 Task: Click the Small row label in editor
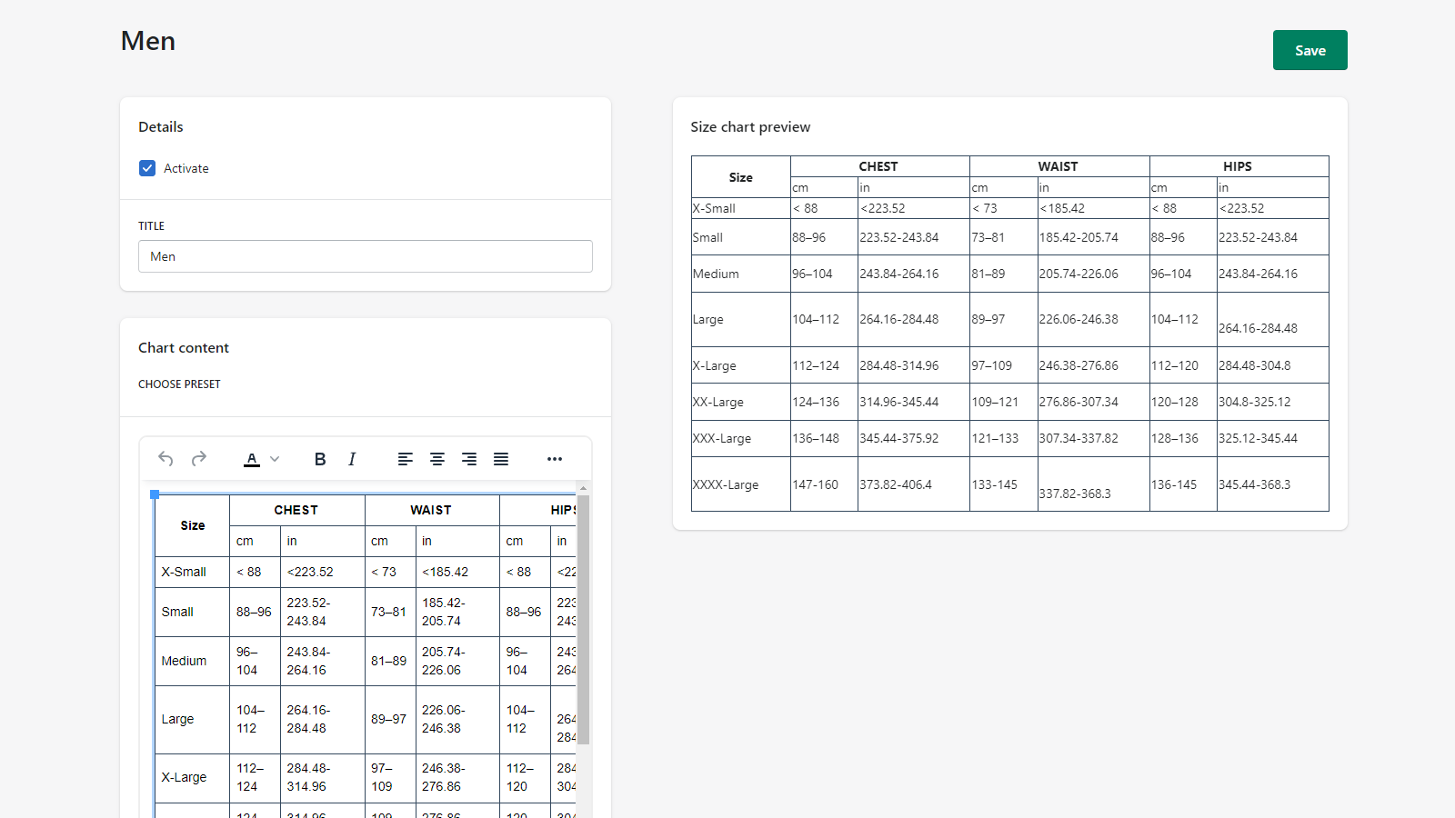[177, 612]
